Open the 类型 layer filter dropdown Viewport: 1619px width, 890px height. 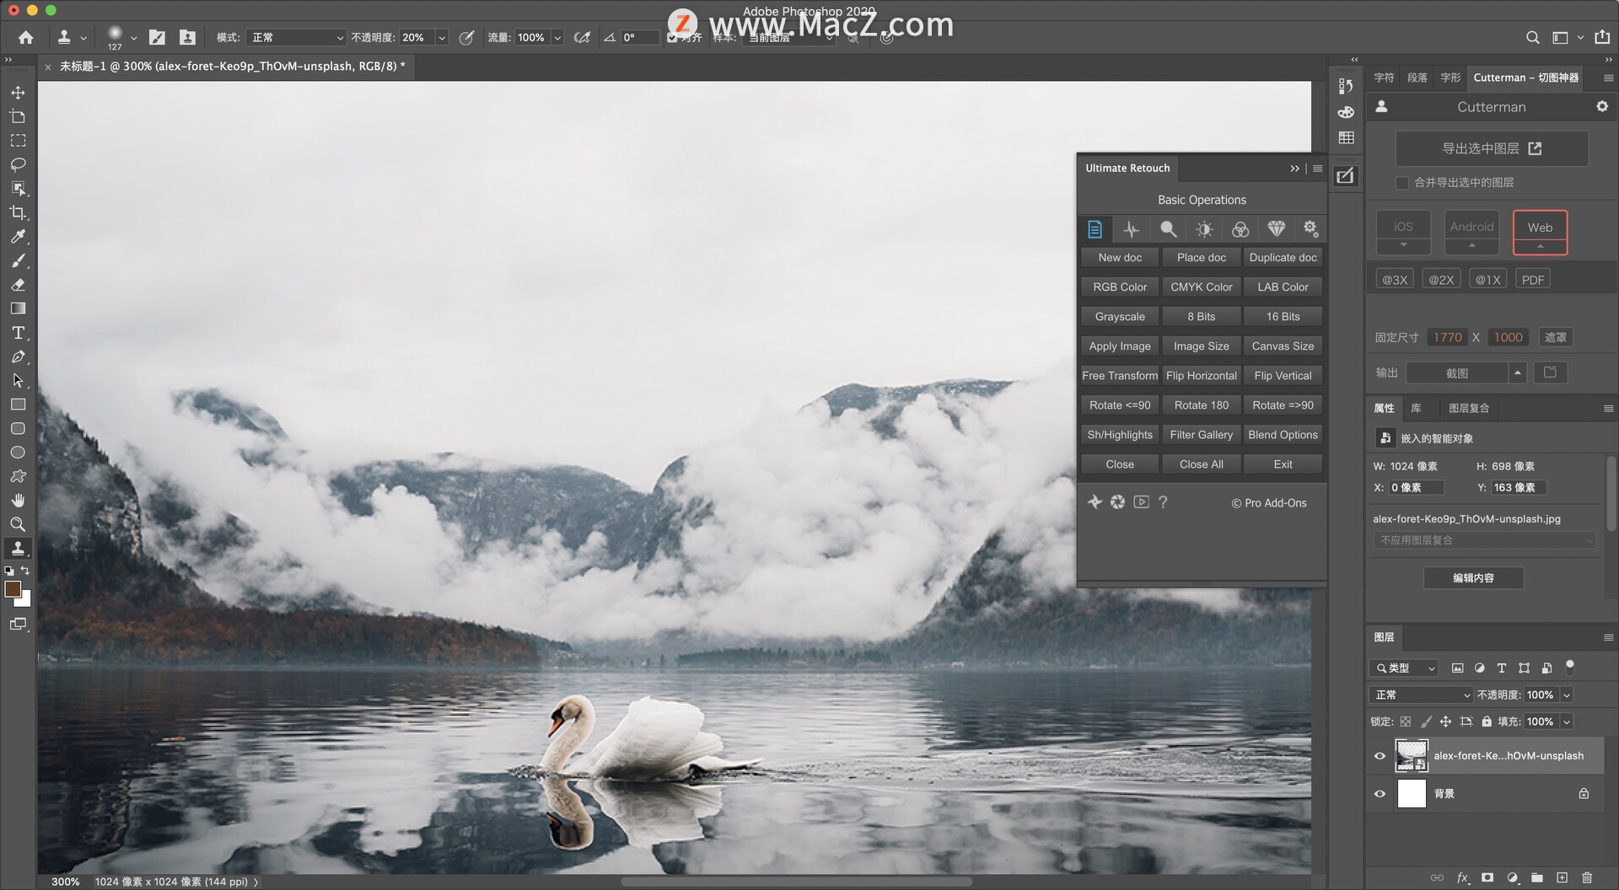click(1404, 667)
